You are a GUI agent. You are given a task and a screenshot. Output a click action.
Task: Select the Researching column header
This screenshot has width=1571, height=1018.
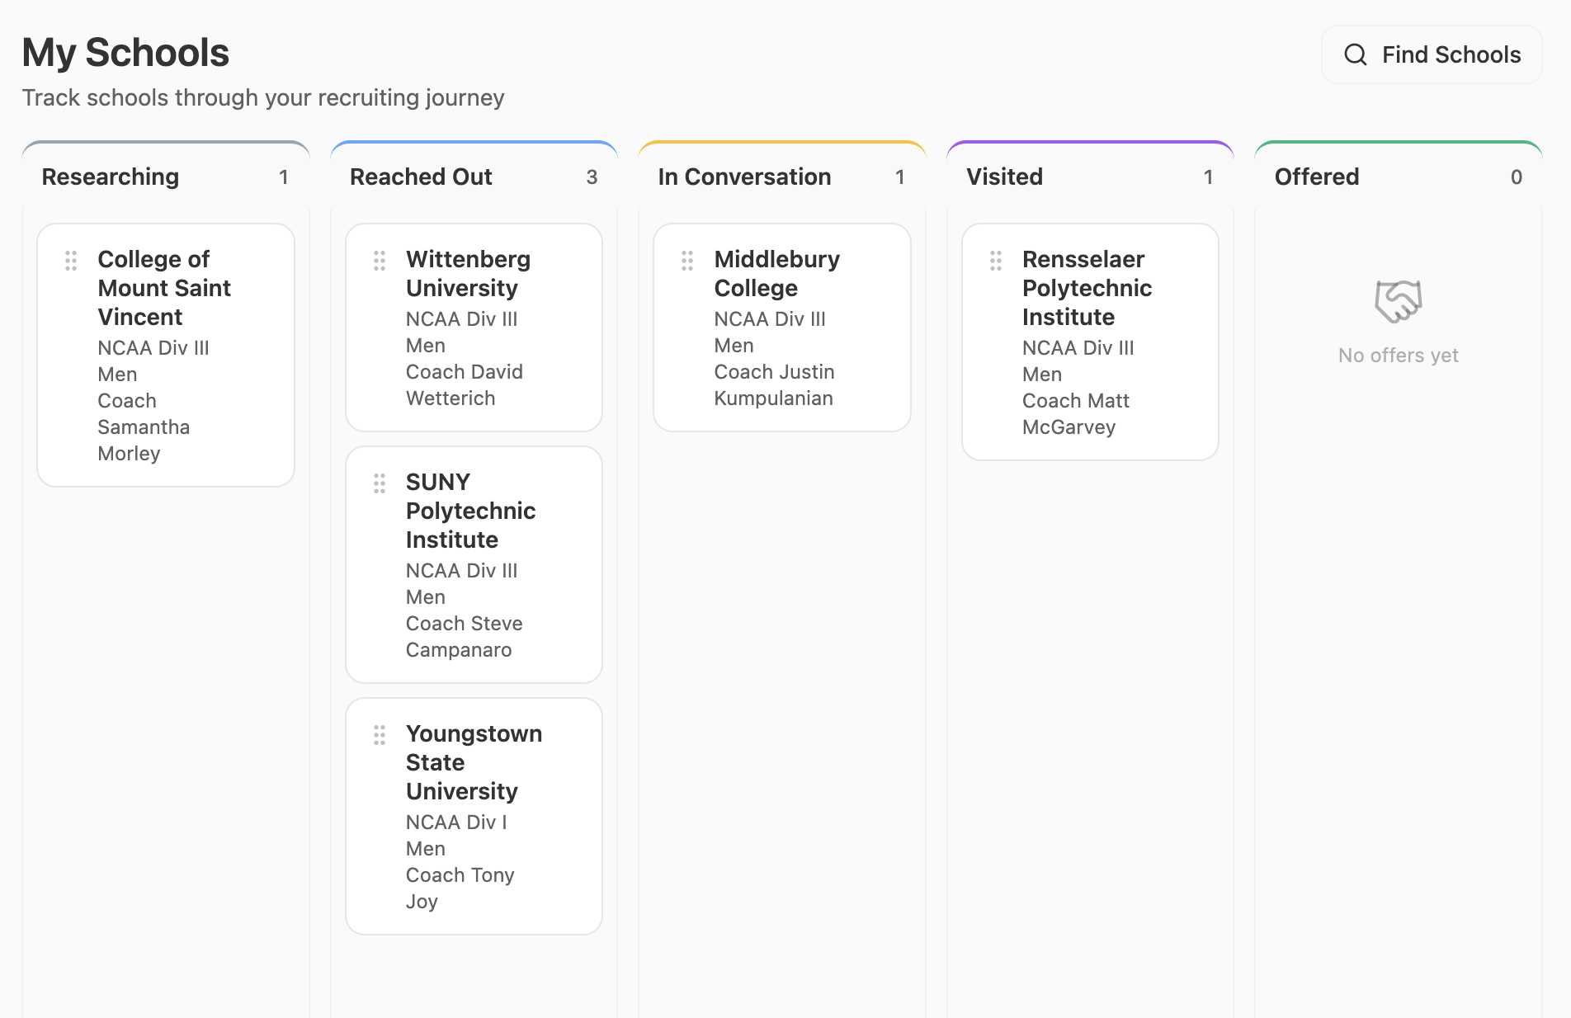(x=111, y=177)
